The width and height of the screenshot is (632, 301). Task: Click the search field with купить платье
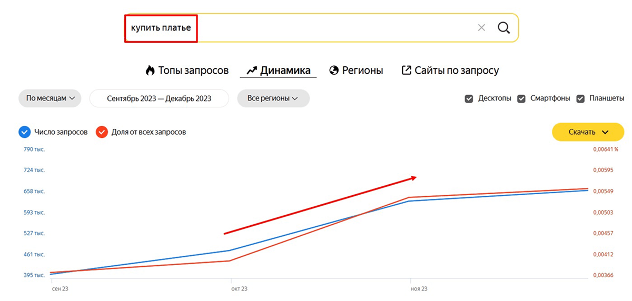[316, 28]
